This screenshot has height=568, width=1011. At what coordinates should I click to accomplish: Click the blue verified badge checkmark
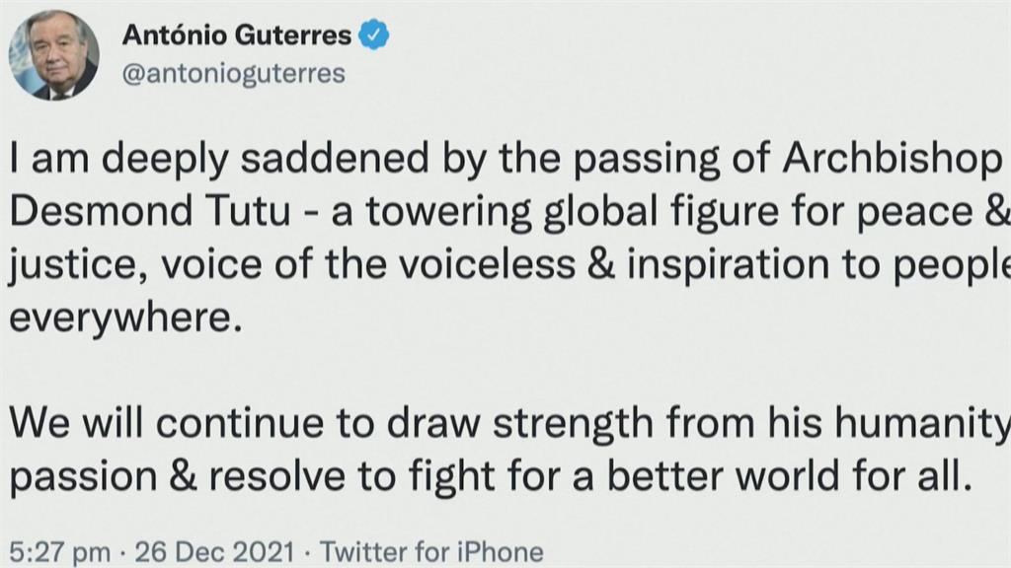(373, 35)
